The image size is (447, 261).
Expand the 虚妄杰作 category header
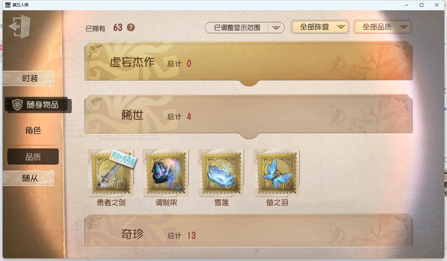pos(249,64)
